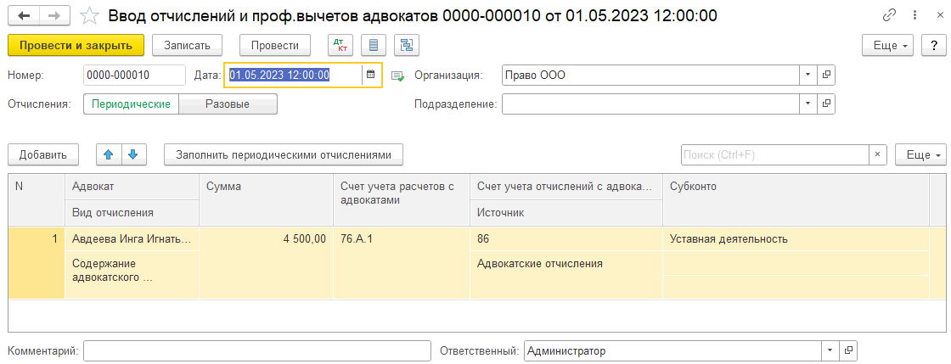Click the forward navigation arrow
This screenshot has width=951, height=364.
pyautogui.click(x=53, y=15)
